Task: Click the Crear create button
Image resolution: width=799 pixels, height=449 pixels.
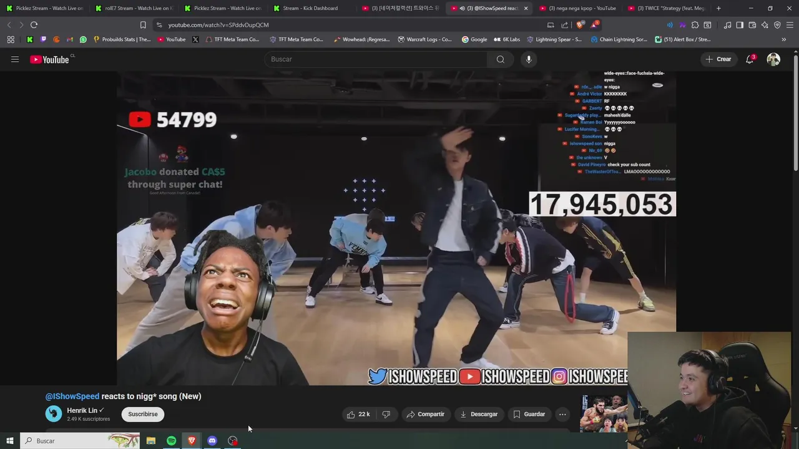Action: (x=718, y=59)
